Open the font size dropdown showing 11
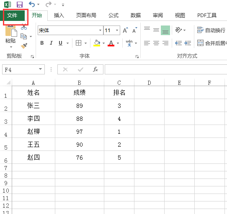The image size is (227, 214). [117, 31]
